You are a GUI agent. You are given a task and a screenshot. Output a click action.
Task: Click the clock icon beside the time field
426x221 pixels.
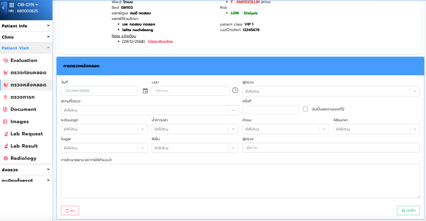235,91
